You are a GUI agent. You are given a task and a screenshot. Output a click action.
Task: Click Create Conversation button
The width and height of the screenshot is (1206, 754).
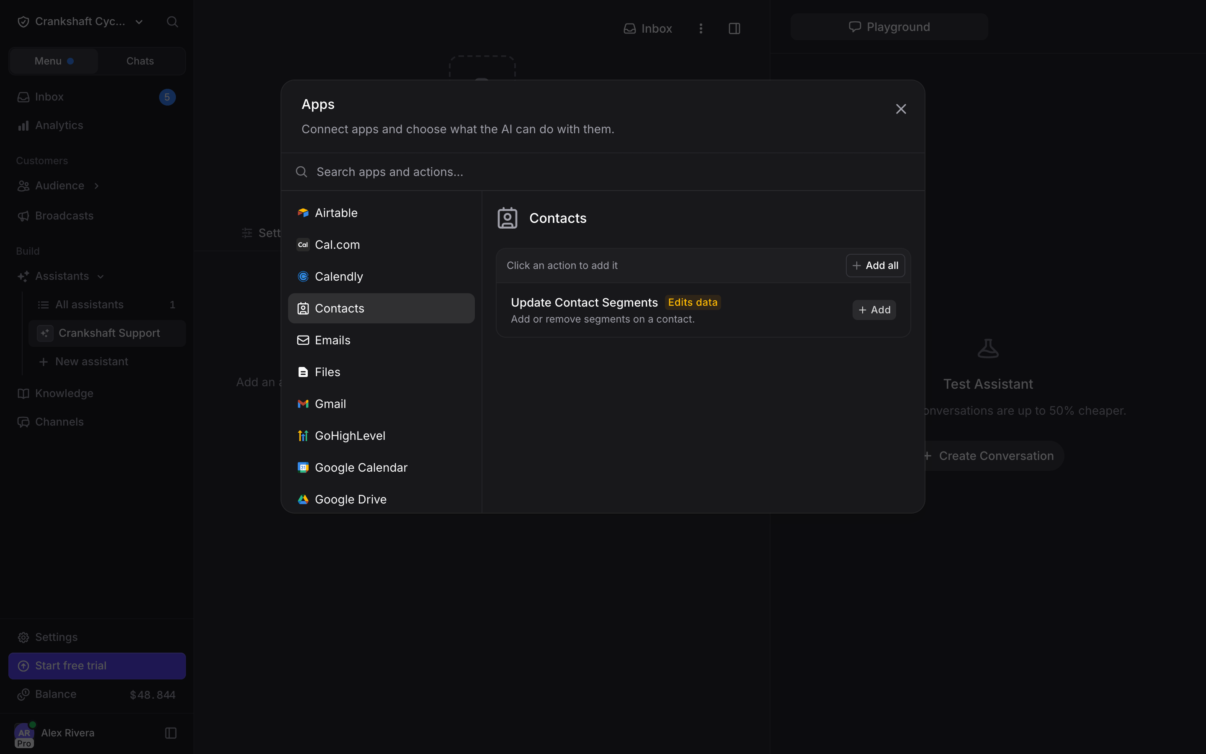[x=989, y=456]
